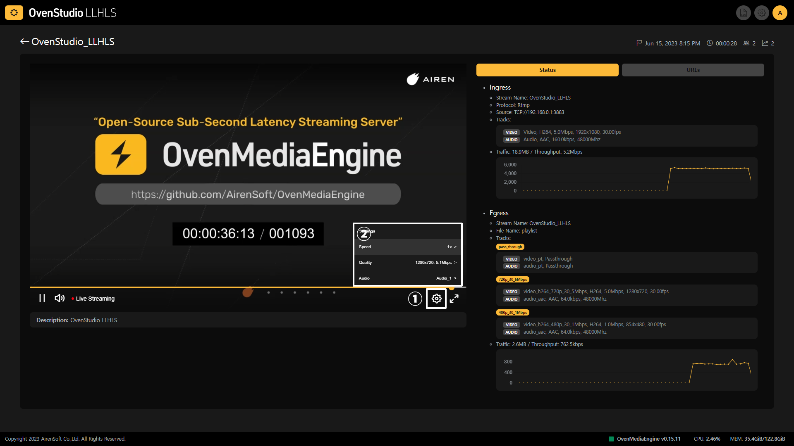
Task: Go back with the left arrow
Action: coord(24,41)
